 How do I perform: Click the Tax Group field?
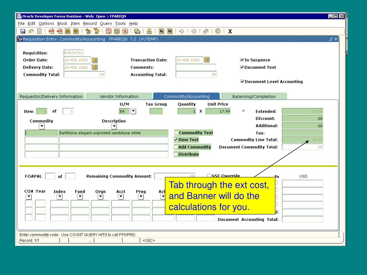coord(156,111)
